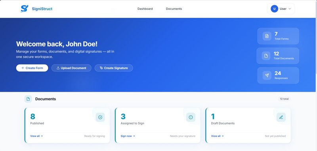Click View all in the Published card
317x151 pixels.
(x=36, y=136)
